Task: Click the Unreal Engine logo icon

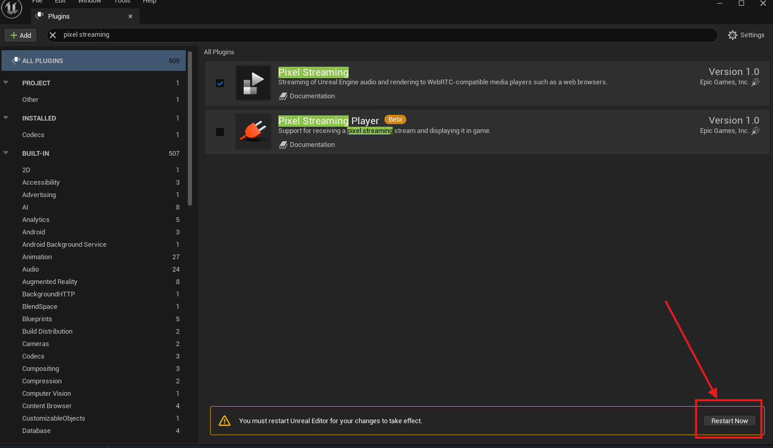Action: 11,8
